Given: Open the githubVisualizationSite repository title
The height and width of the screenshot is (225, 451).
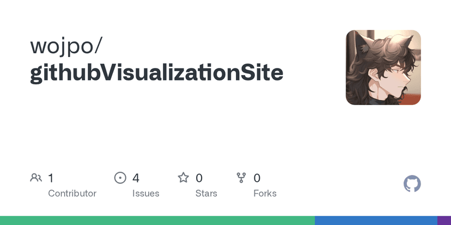Looking at the screenshot, I should (157, 73).
